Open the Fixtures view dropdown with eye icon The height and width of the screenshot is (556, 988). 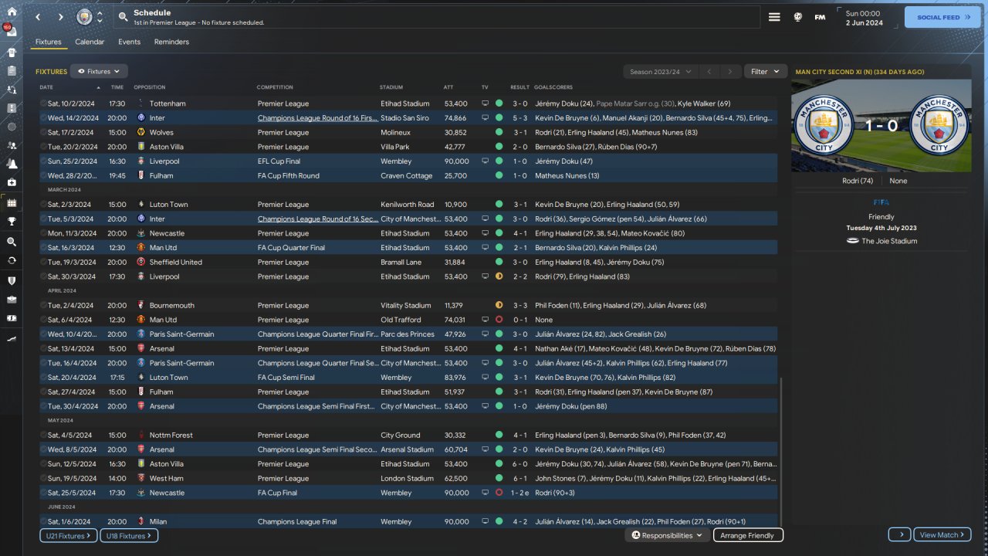click(99, 71)
